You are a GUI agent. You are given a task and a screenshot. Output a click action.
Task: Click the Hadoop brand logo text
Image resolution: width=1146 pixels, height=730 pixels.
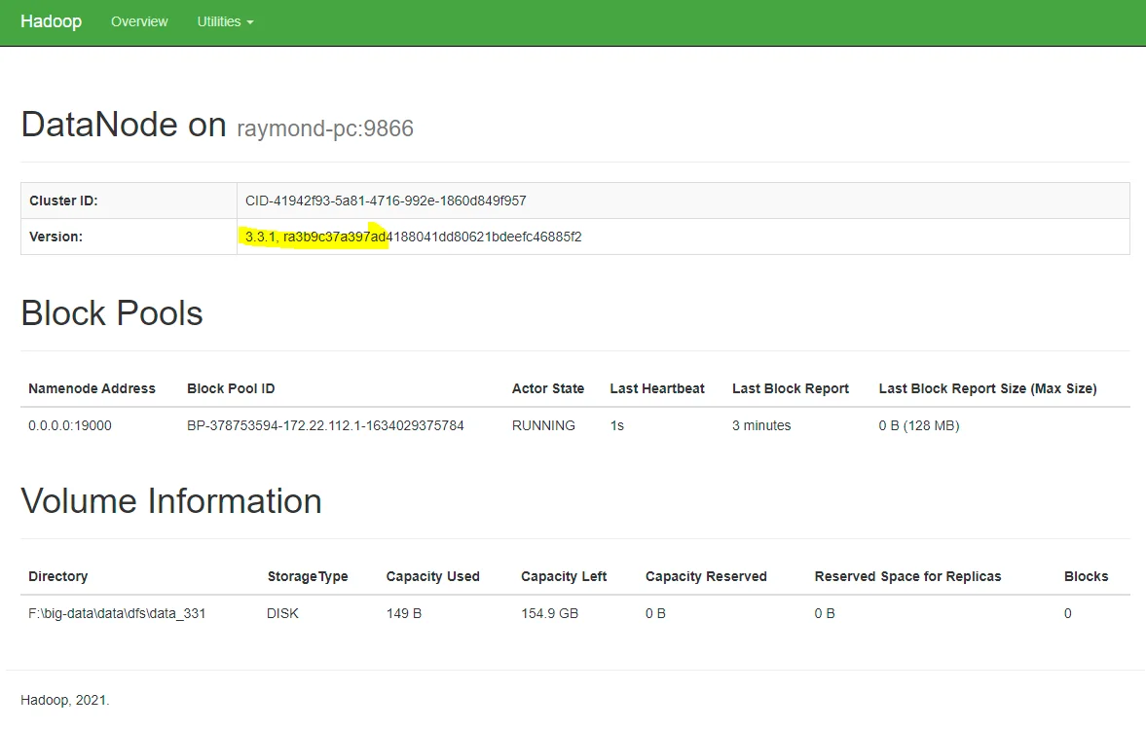[x=51, y=21]
